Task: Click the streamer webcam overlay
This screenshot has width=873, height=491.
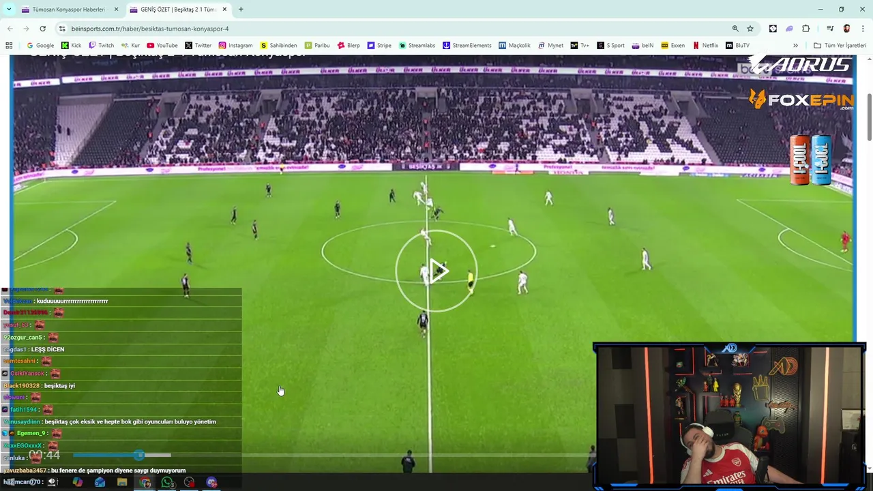Action: click(730, 416)
